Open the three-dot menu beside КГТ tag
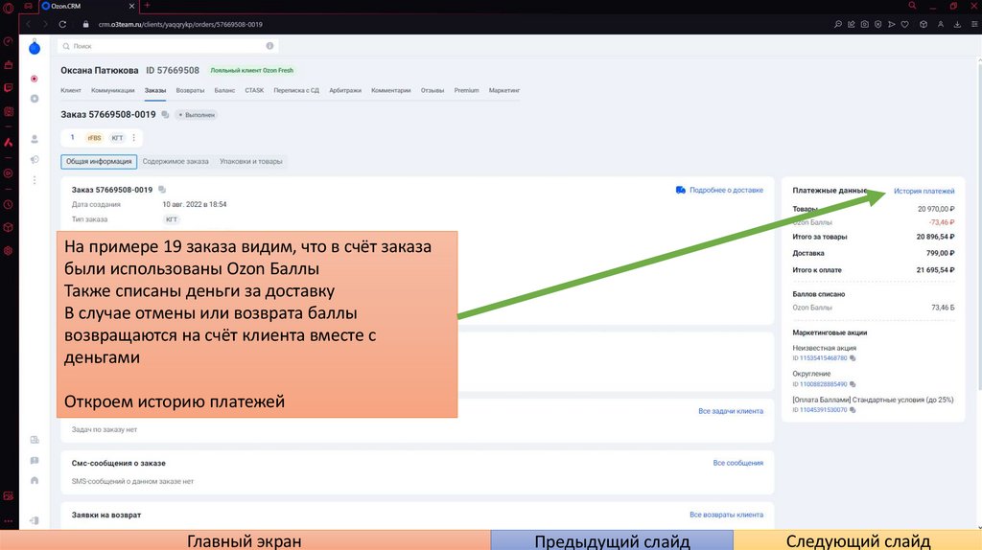 tap(133, 138)
